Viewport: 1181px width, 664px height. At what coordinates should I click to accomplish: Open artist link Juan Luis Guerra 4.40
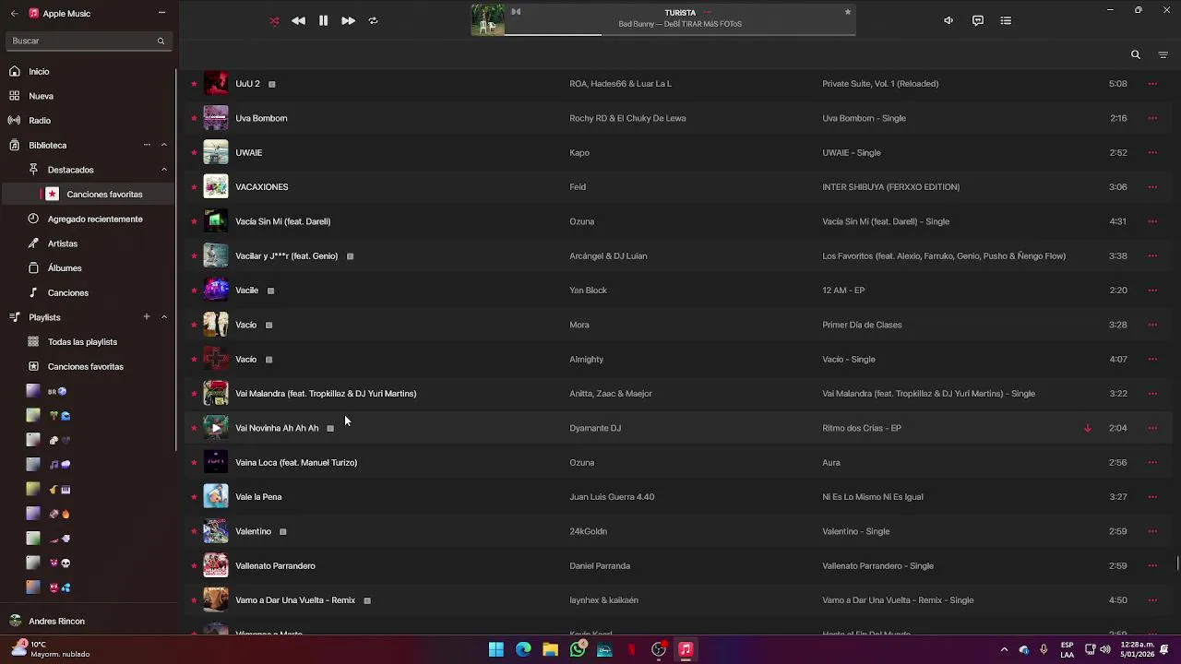point(612,497)
